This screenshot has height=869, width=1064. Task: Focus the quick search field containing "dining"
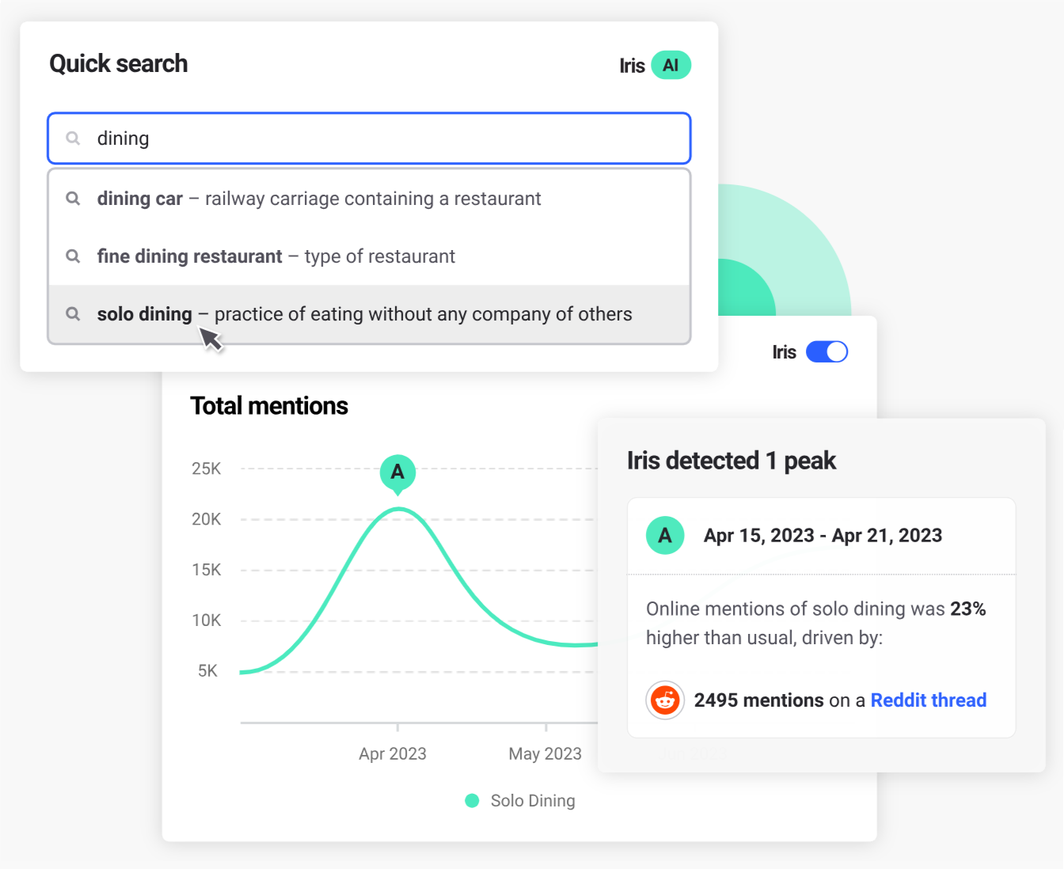pyautogui.click(x=369, y=139)
